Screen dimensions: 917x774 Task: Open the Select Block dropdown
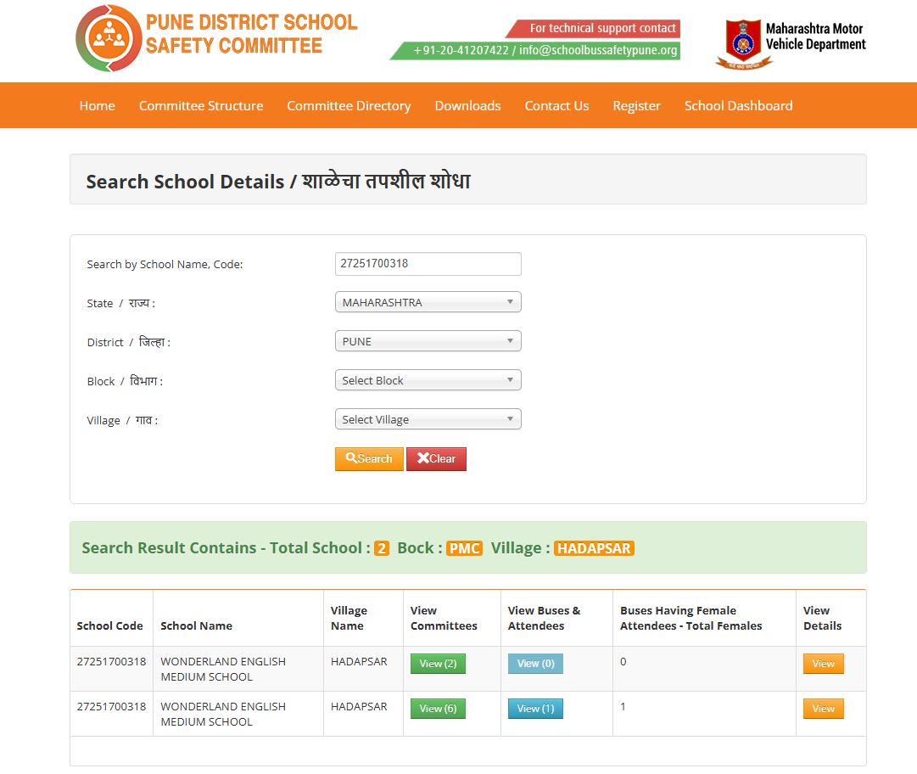pos(428,380)
